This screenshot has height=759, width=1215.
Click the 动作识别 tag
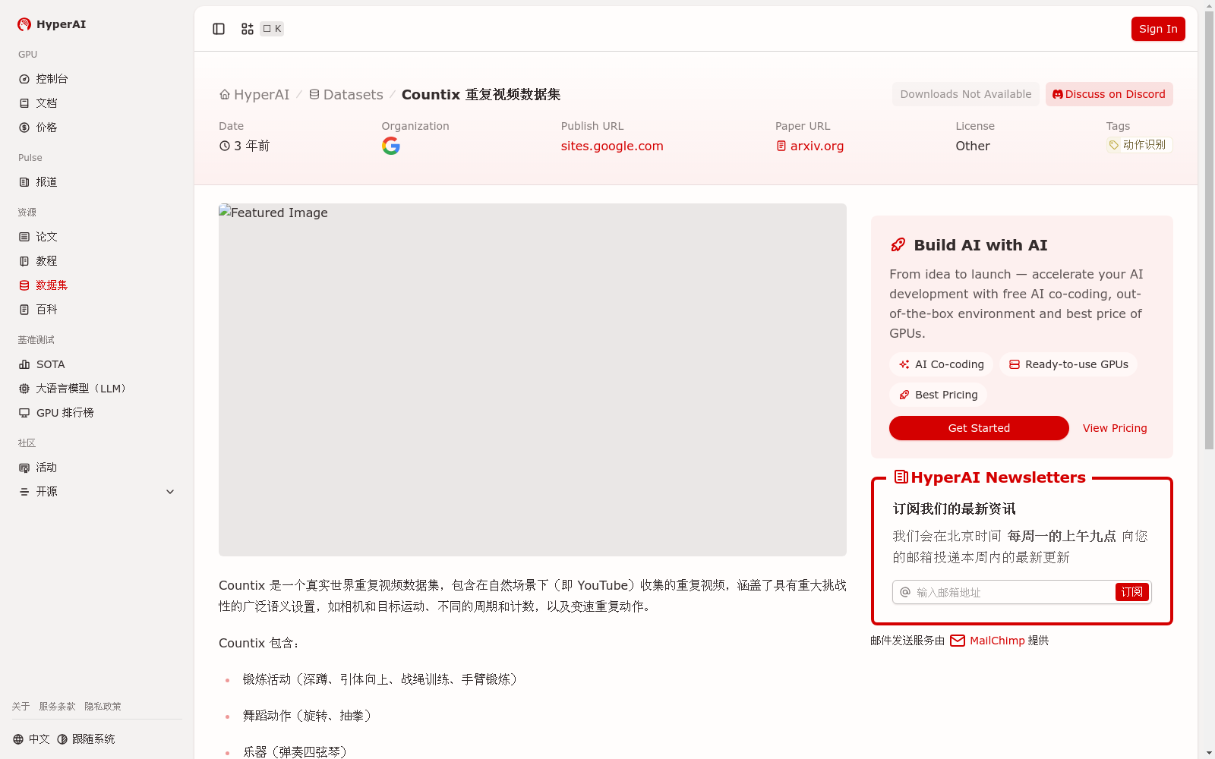click(x=1139, y=145)
